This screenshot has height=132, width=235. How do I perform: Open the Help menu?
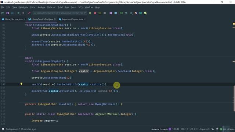coord(97,7)
